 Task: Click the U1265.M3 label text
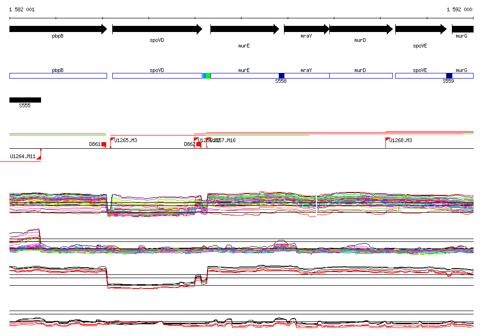click(x=125, y=141)
